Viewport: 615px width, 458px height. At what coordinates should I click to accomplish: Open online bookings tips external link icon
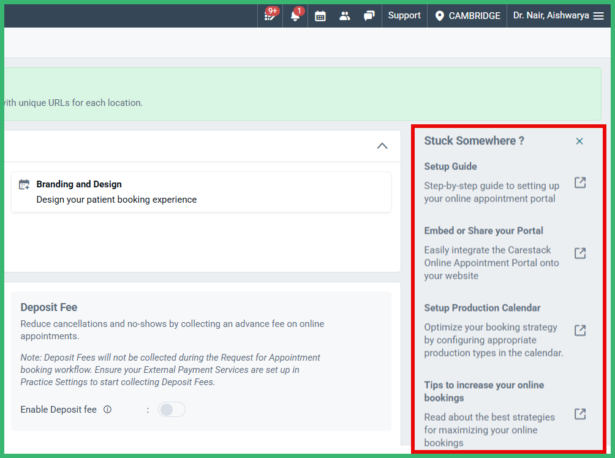click(579, 414)
